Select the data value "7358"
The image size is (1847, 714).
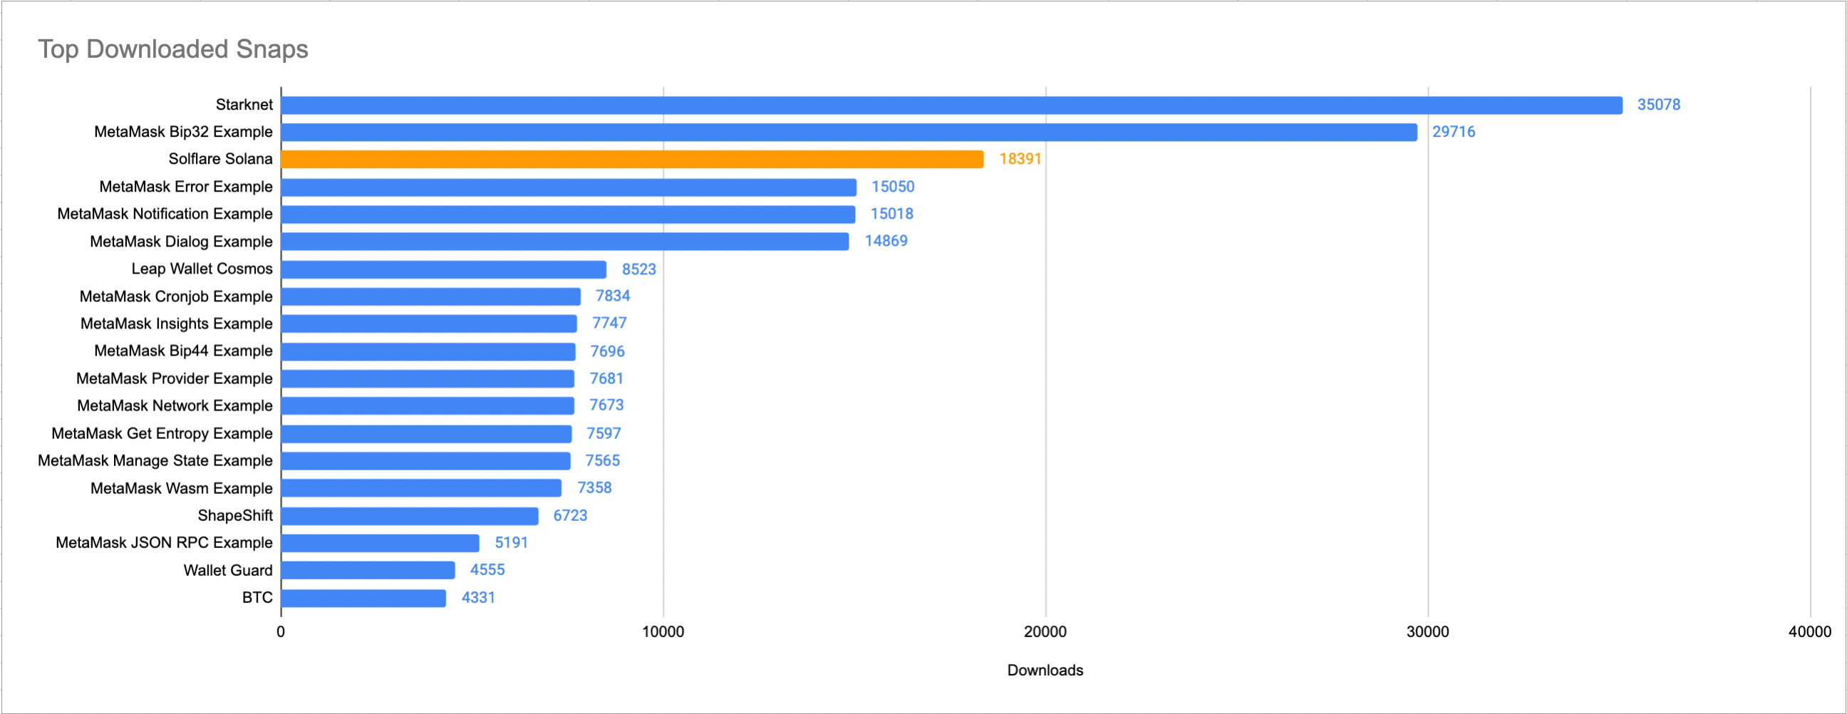tap(594, 488)
